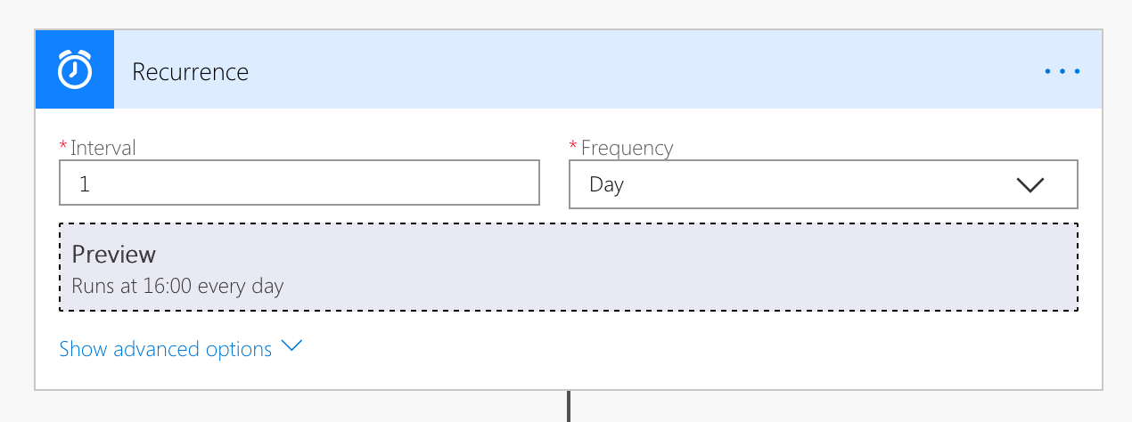
Task: Click the red asterisk next to Interval
Action: 63,146
